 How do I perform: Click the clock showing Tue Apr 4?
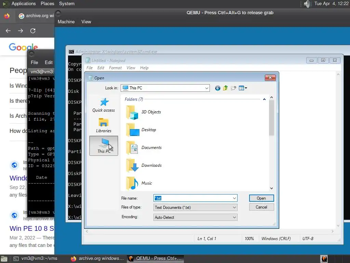click(331, 3)
